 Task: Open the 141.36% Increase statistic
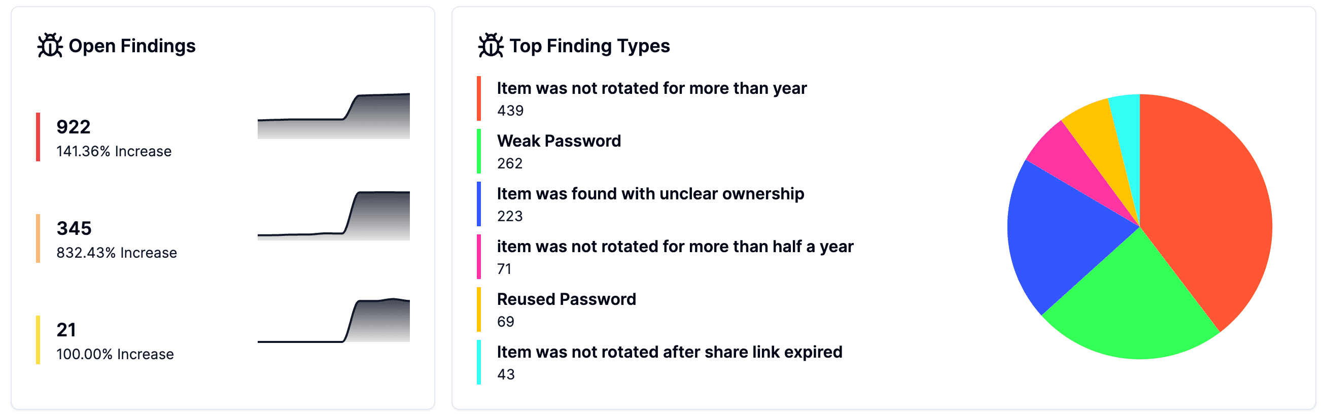click(x=114, y=151)
